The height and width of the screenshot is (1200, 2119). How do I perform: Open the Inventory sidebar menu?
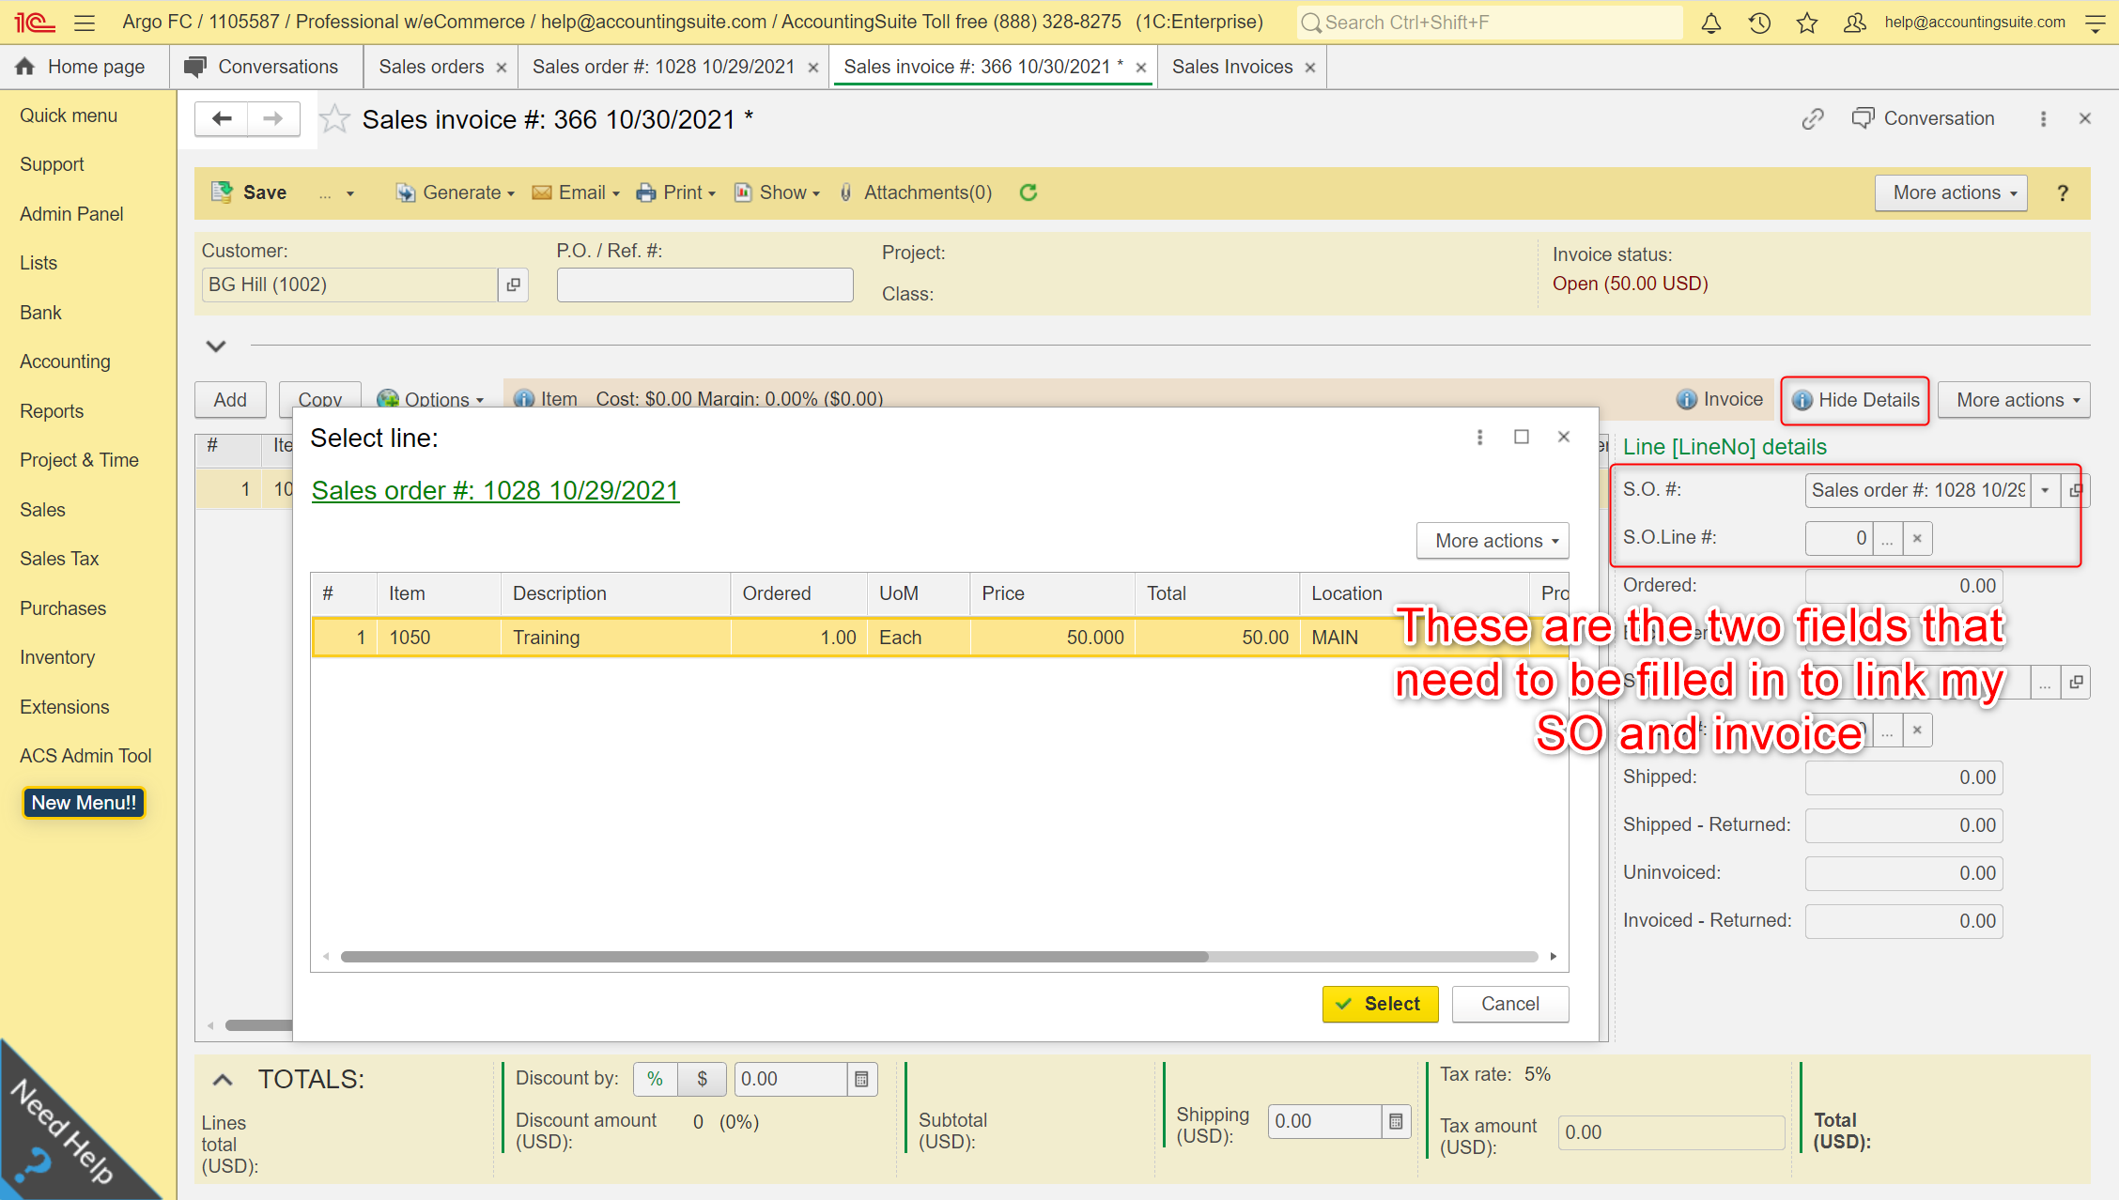pos(57,657)
